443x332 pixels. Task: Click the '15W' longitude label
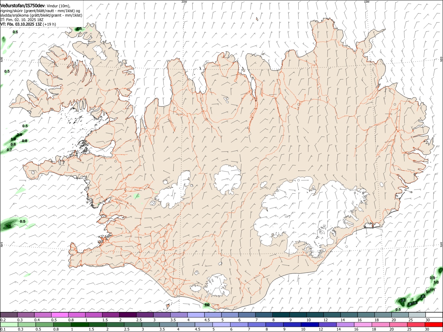tap(367, 2)
